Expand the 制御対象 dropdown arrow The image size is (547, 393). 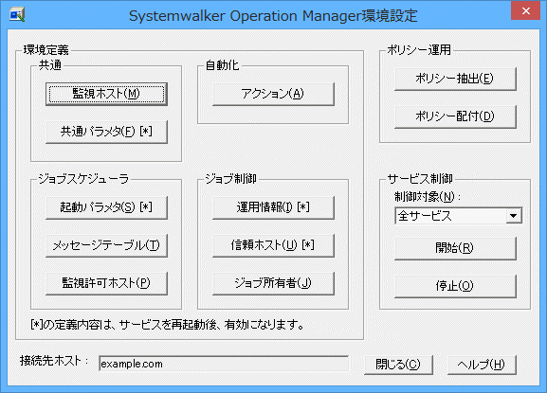pyautogui.click(x=513, y=216)
